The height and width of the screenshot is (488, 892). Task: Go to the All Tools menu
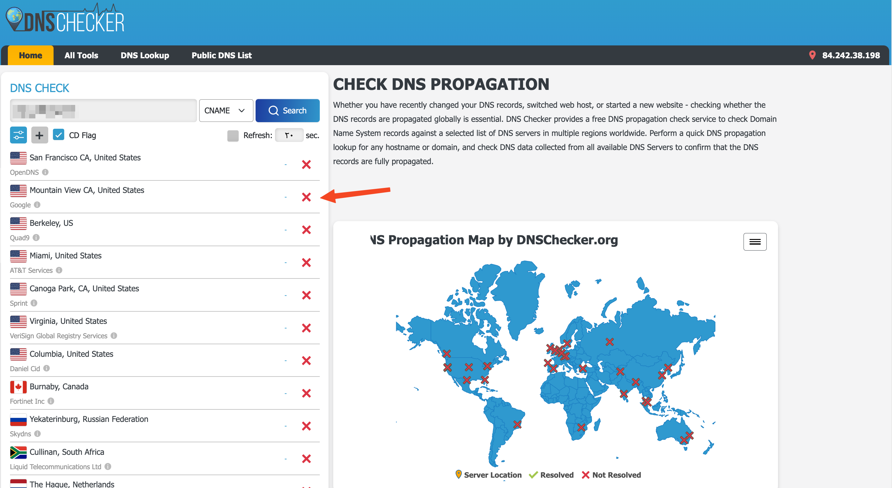click(81, 55)
